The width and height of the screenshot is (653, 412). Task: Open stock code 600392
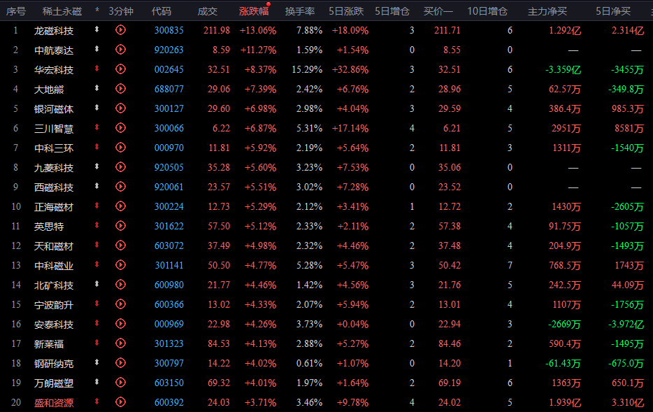pos(168,402)
